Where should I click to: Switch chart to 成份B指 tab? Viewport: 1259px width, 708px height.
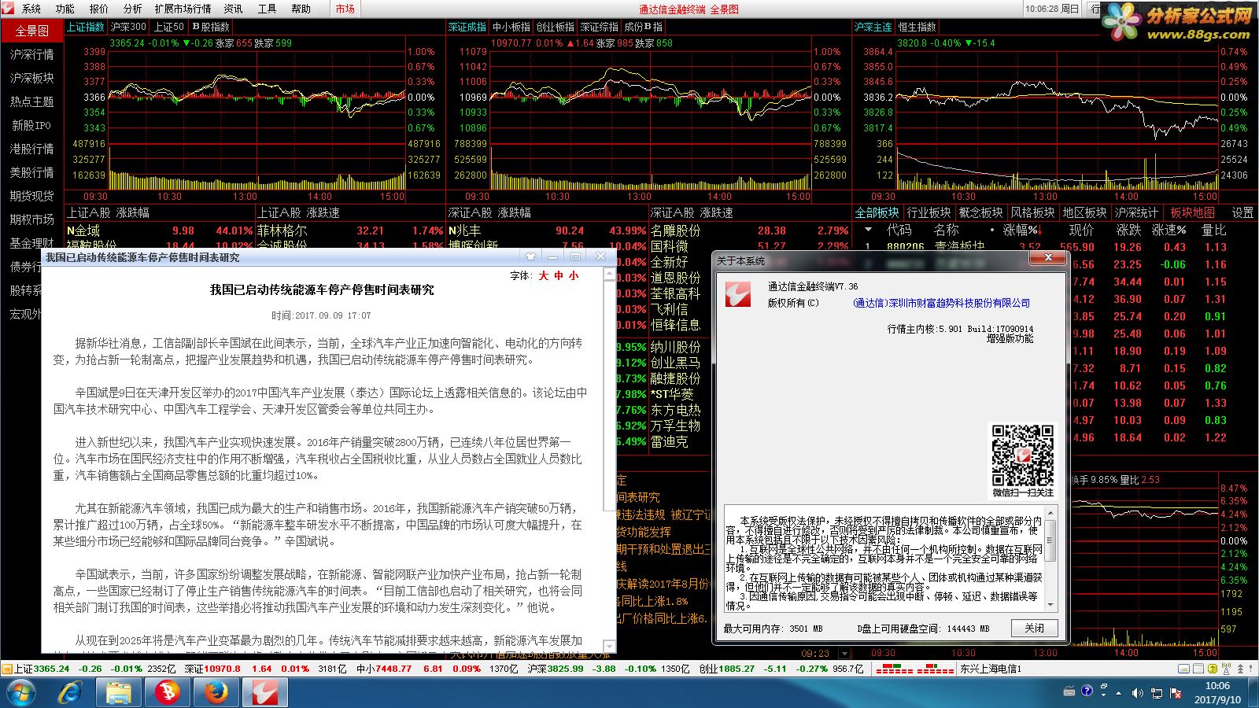(644, 27)
